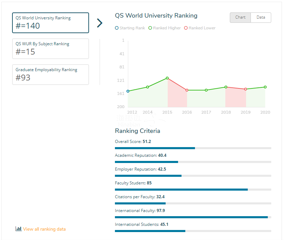Viewport: 284px width, 240px height.
Task: Select the 2019 red data point
Action: tap(246, 89)
